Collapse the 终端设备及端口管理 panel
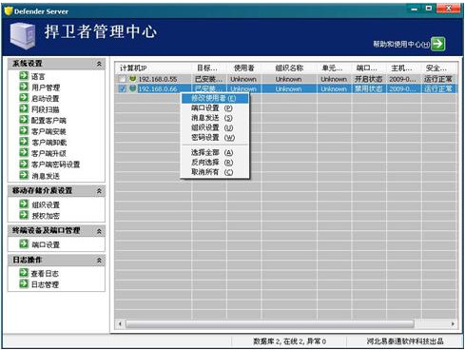 (x=99, y=231)
